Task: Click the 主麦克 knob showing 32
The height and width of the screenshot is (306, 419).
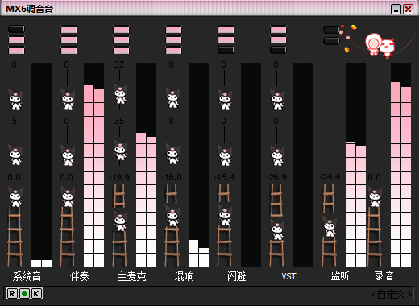Action: tap(120, 93)
